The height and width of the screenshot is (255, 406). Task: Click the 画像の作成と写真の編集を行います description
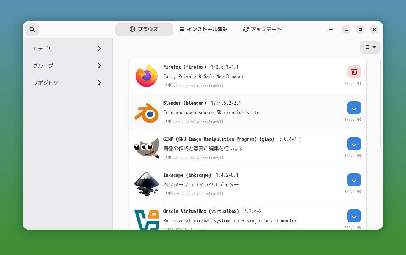tap(203, 148)
